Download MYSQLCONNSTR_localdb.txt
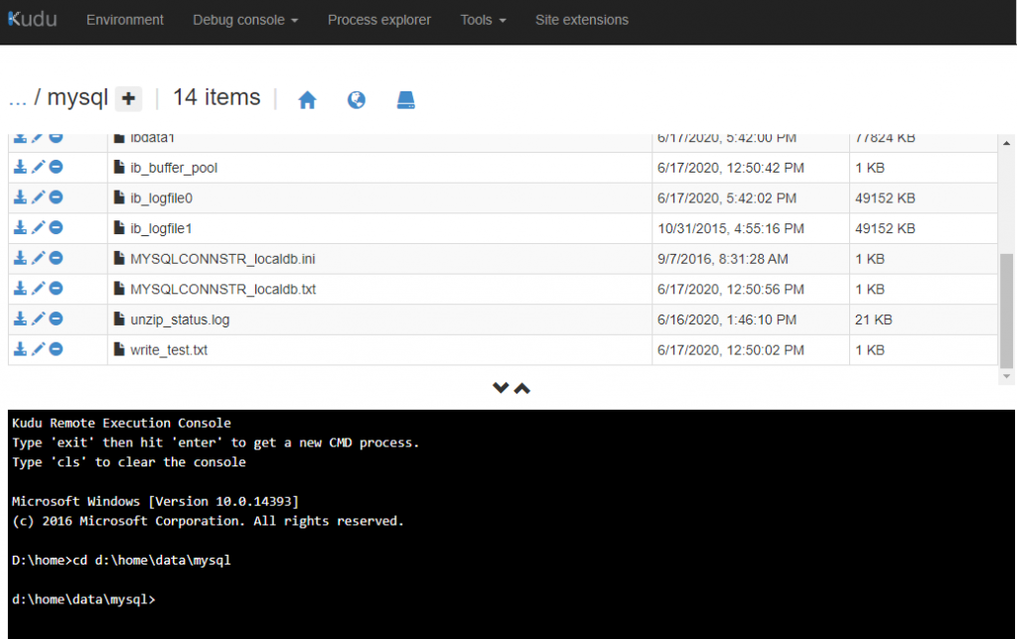 click(x=20, y=289)
